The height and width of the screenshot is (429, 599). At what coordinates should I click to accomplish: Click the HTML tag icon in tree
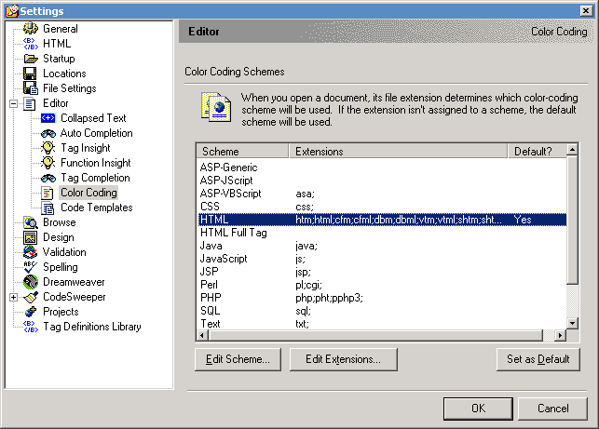pyautogui.click(x=30, y=44)
